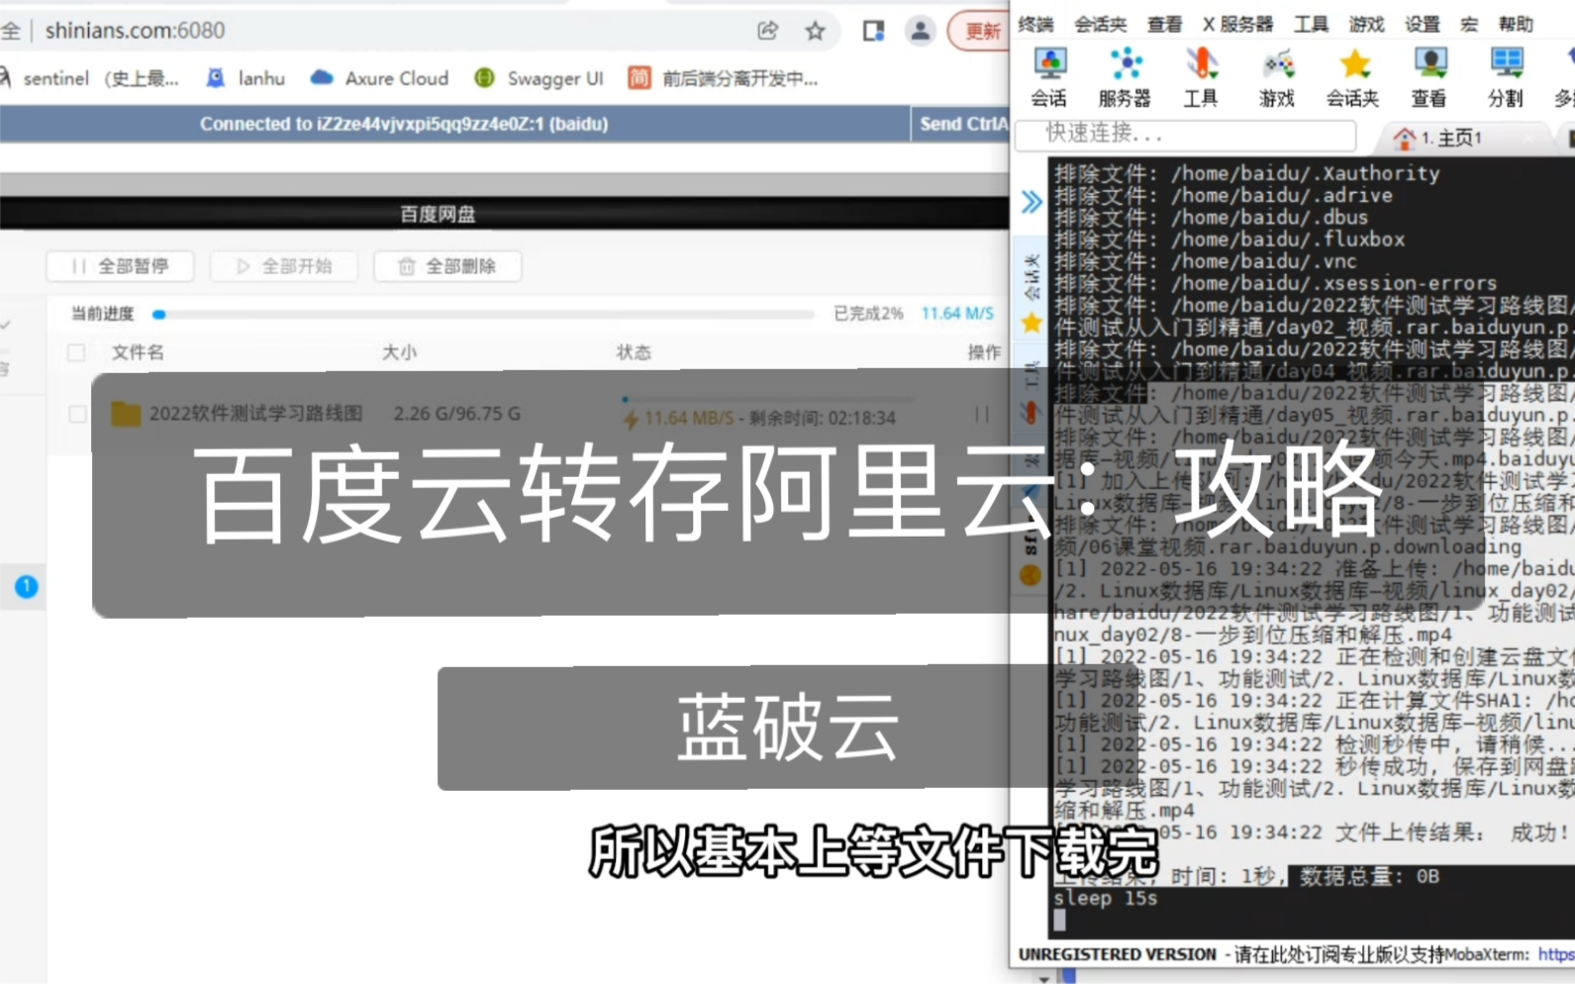Click the 查看 toolbar icon in MobaXterm
The width and height of the screenshot is (1575, 984).
pyautogui.click(x=1429, y=76)
